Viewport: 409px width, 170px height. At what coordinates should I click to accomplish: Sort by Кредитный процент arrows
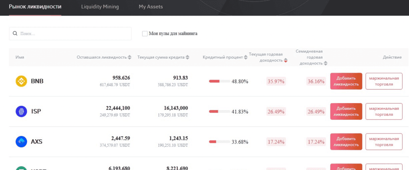(x=246, y=57)
